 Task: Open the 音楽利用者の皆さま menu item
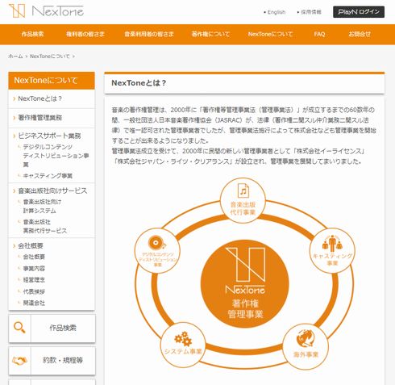(x=149, y=34)
